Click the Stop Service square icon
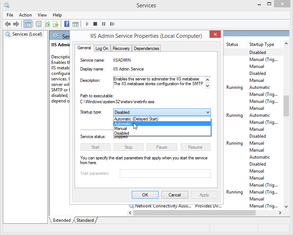The width and height of the screenshot is (293, 235). point(95,24)
